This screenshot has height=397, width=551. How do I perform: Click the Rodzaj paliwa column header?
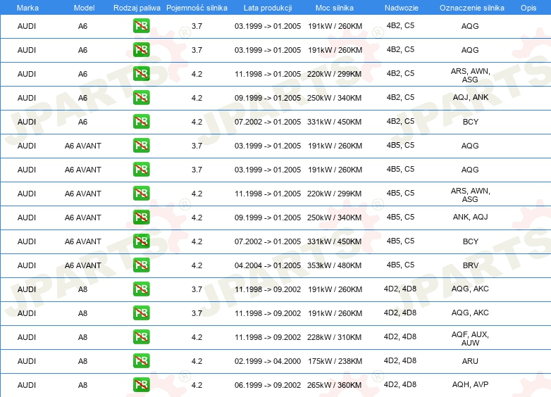click(137, 8)
